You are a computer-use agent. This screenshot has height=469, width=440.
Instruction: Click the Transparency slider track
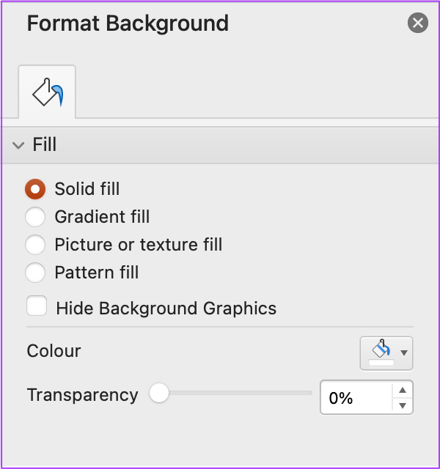coord(236,393)
